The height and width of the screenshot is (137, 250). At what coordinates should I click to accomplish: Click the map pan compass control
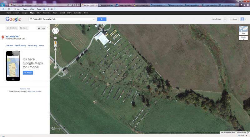[x=56, y=31]
